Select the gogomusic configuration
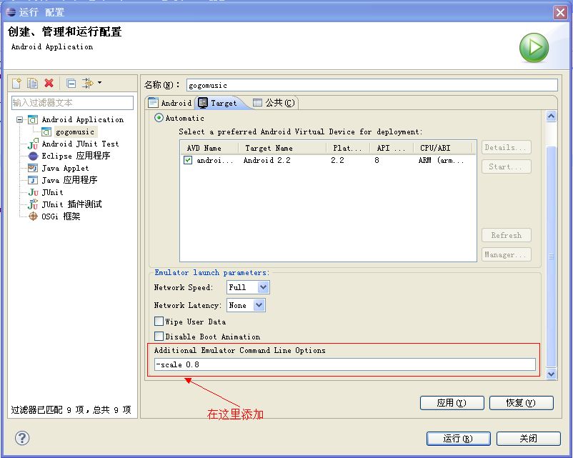 click(75, 132)
